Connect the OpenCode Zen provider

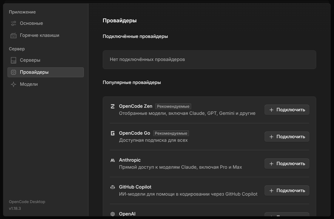[287, 110]
